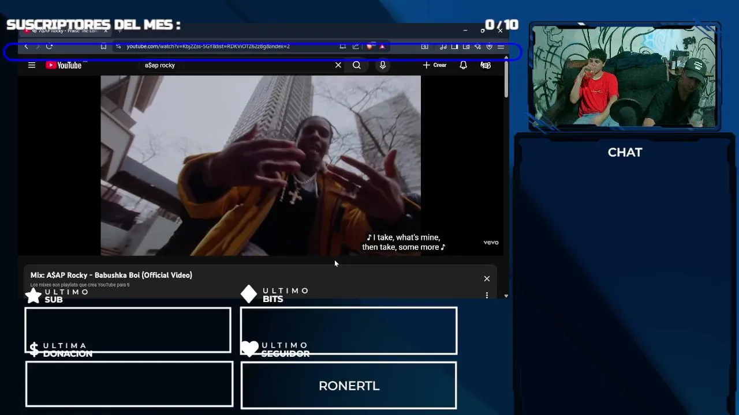Viewport: 739px width, 415px height.
Task: Open the YouTube account avatar menu
Action: pyautogui.click(x=486, y=65)
